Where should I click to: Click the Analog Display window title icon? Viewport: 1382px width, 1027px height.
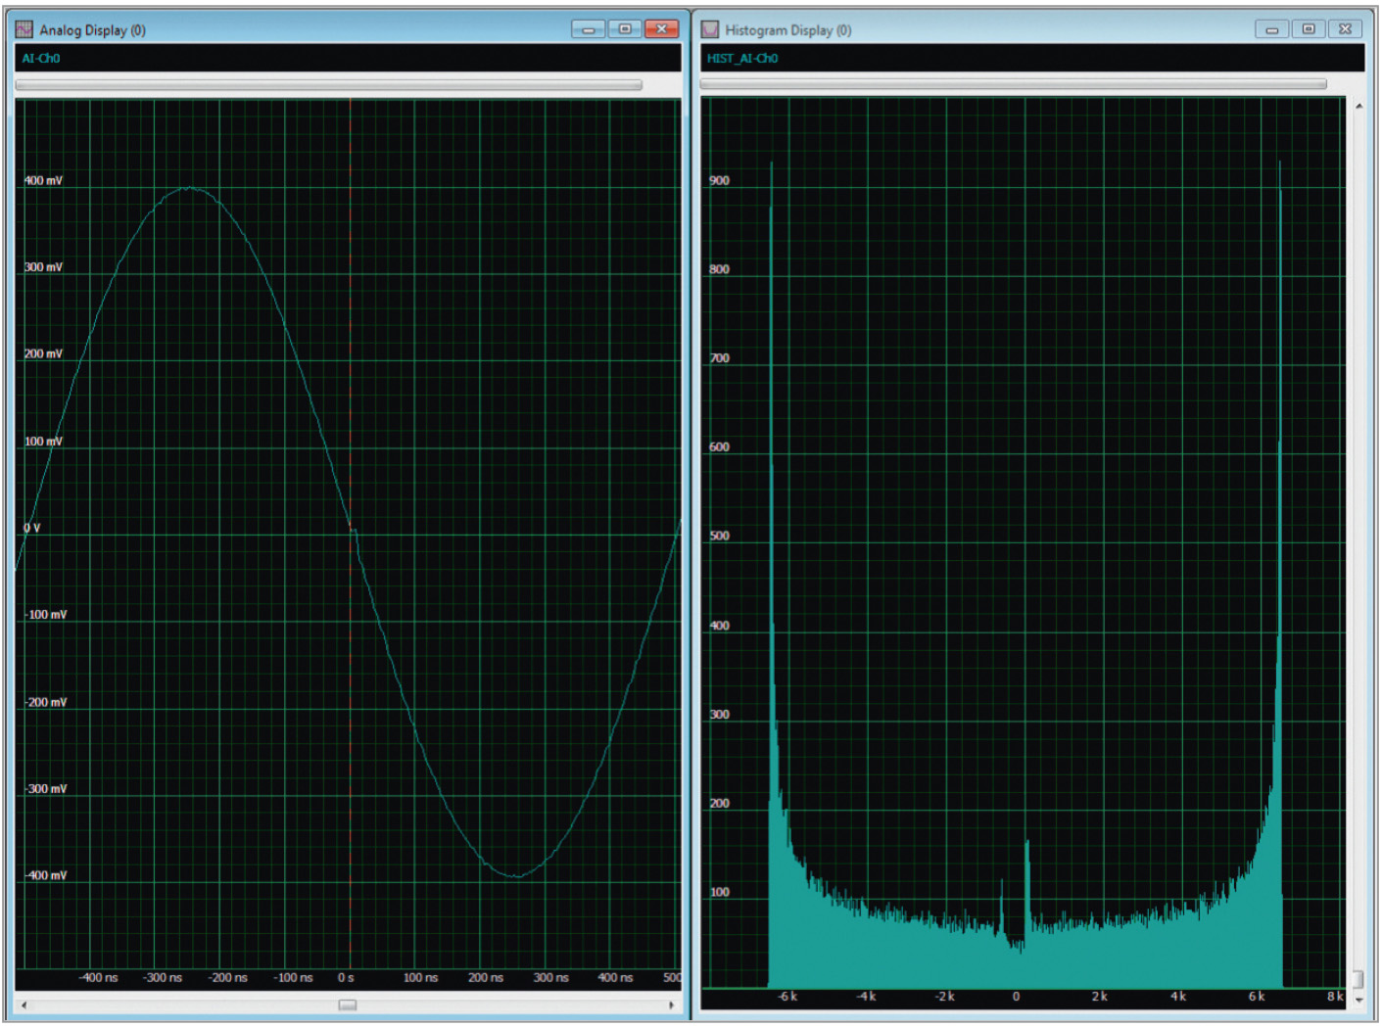[24, 29]
